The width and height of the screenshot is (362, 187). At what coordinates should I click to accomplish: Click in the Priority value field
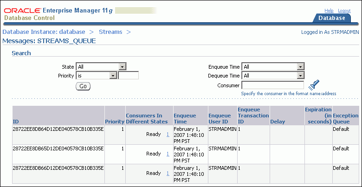tap(129, 76)
